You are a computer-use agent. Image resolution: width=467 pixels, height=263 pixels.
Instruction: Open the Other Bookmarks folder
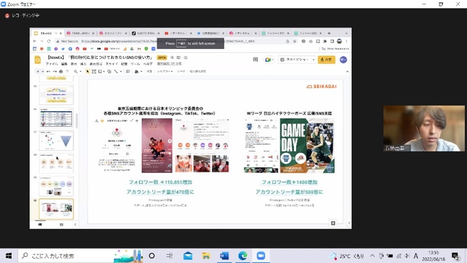pyautogui.click(x=335, y=49)
